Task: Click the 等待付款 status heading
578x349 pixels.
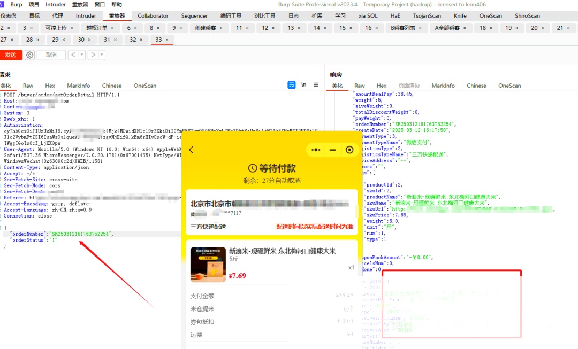Action: click(x=272, y=168)
